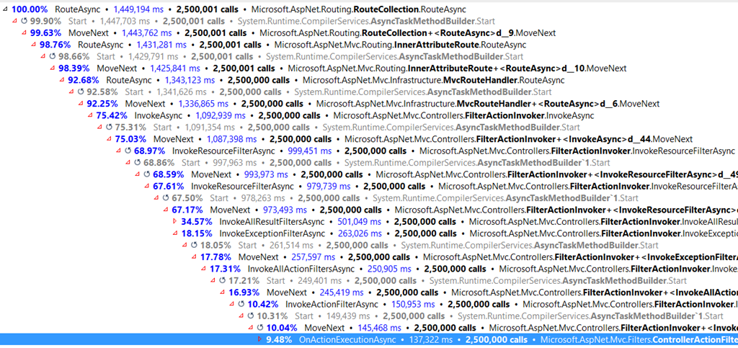Click the 1,431,281 ms time value
Viewport: 738px width, 348px height.
(x=161, y=45)
